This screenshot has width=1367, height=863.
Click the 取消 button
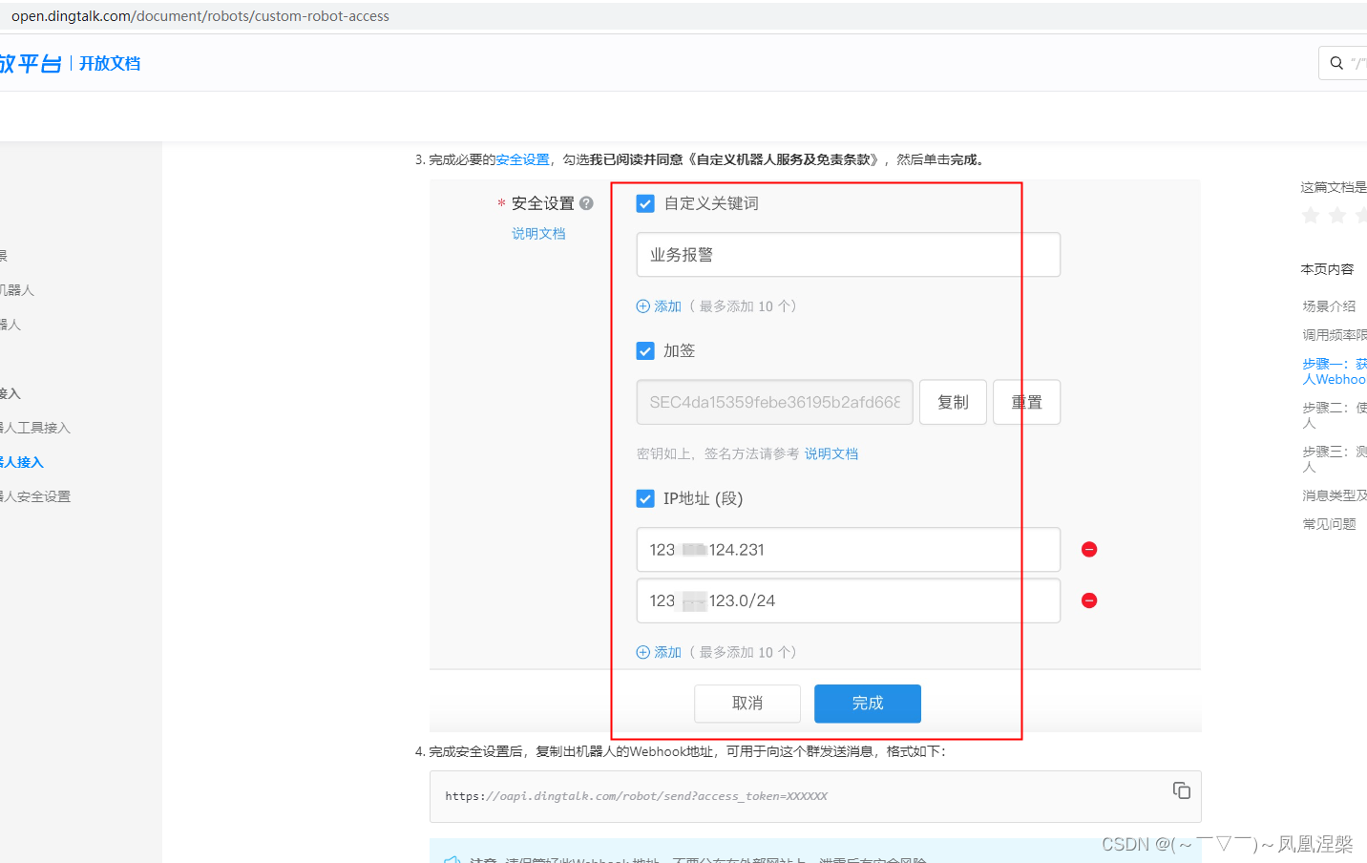pos(747,704)
